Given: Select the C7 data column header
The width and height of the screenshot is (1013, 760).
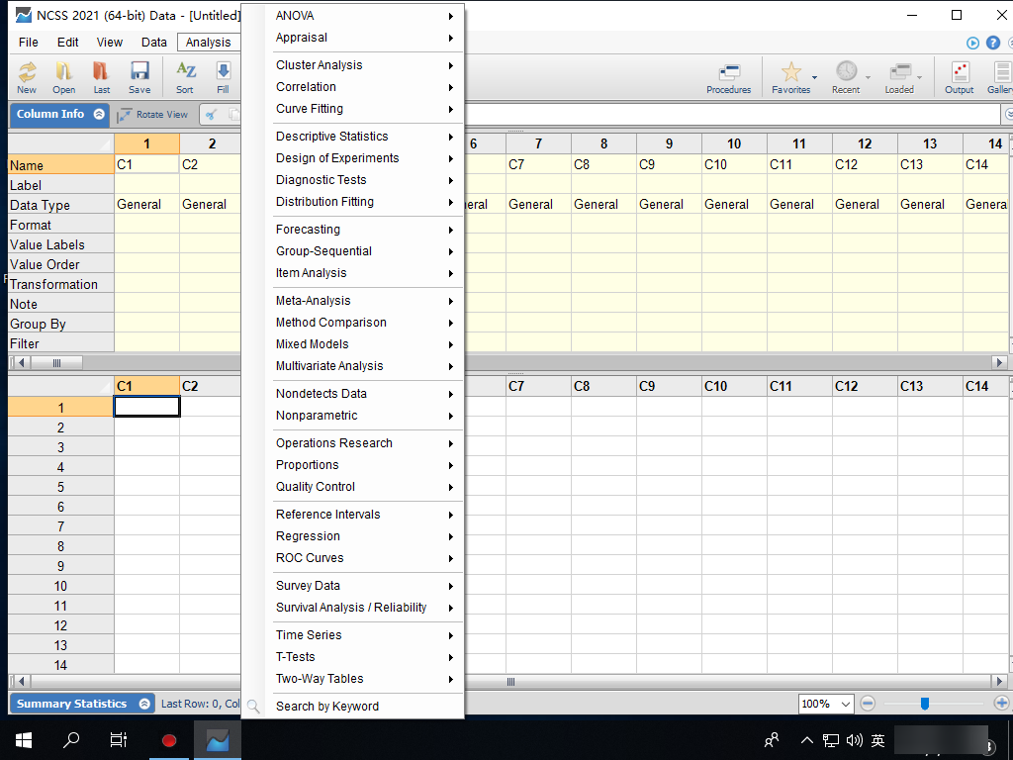Looking at the screenshot, I should tap(538, 387).
